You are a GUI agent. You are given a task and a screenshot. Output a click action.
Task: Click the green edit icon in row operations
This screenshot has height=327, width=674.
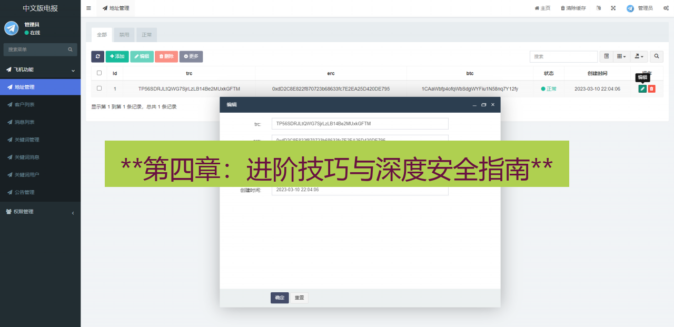pyautogui.click(x=642, y=88)
